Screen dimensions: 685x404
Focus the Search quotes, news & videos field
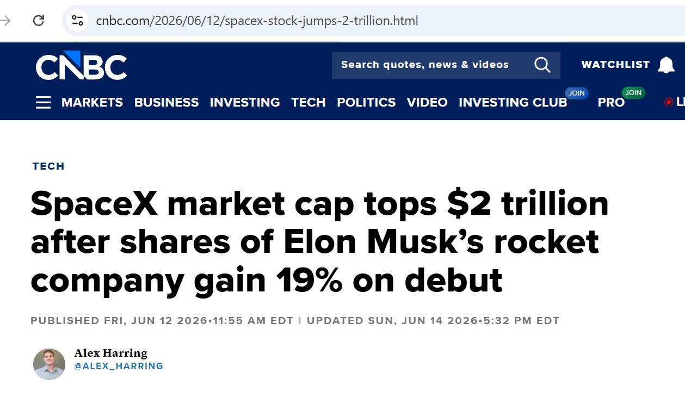(435, 65)
